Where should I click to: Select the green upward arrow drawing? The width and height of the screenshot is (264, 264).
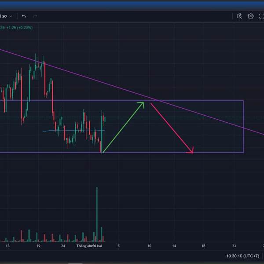(123, 127)
